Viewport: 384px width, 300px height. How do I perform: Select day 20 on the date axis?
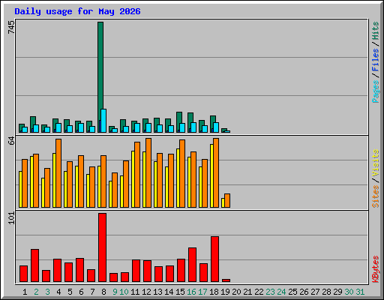point(236,292)
